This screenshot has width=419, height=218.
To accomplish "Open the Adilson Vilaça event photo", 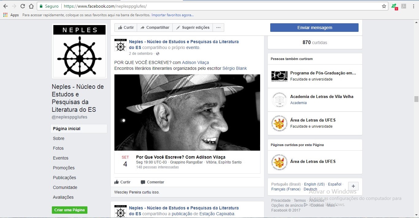I will coord(187,112).
